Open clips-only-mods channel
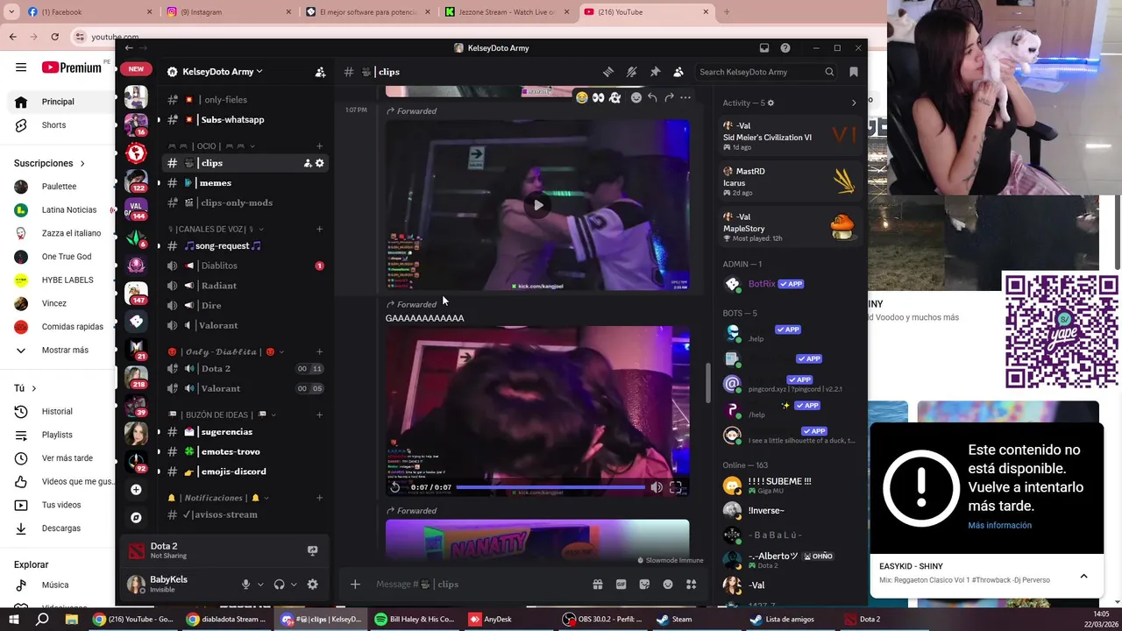This screenshot has width=1122, height=631. click(x=245, y=202)
